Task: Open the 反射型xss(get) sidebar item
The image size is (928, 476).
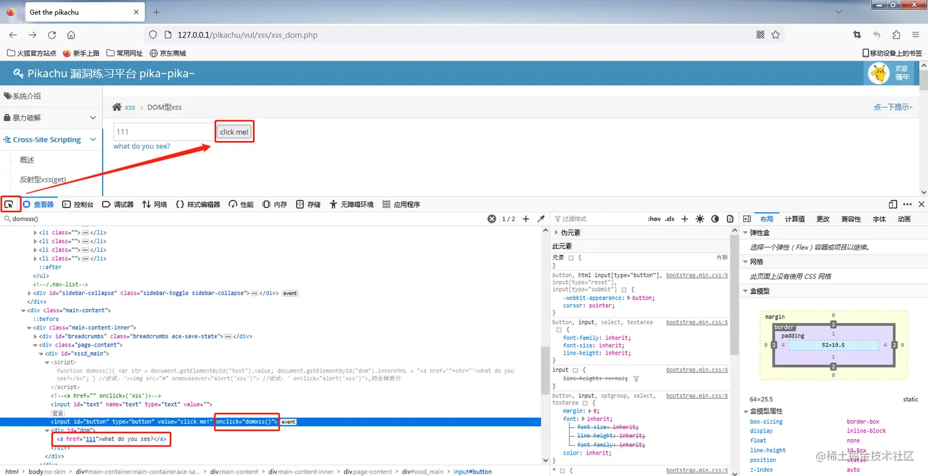Action: 43,180
